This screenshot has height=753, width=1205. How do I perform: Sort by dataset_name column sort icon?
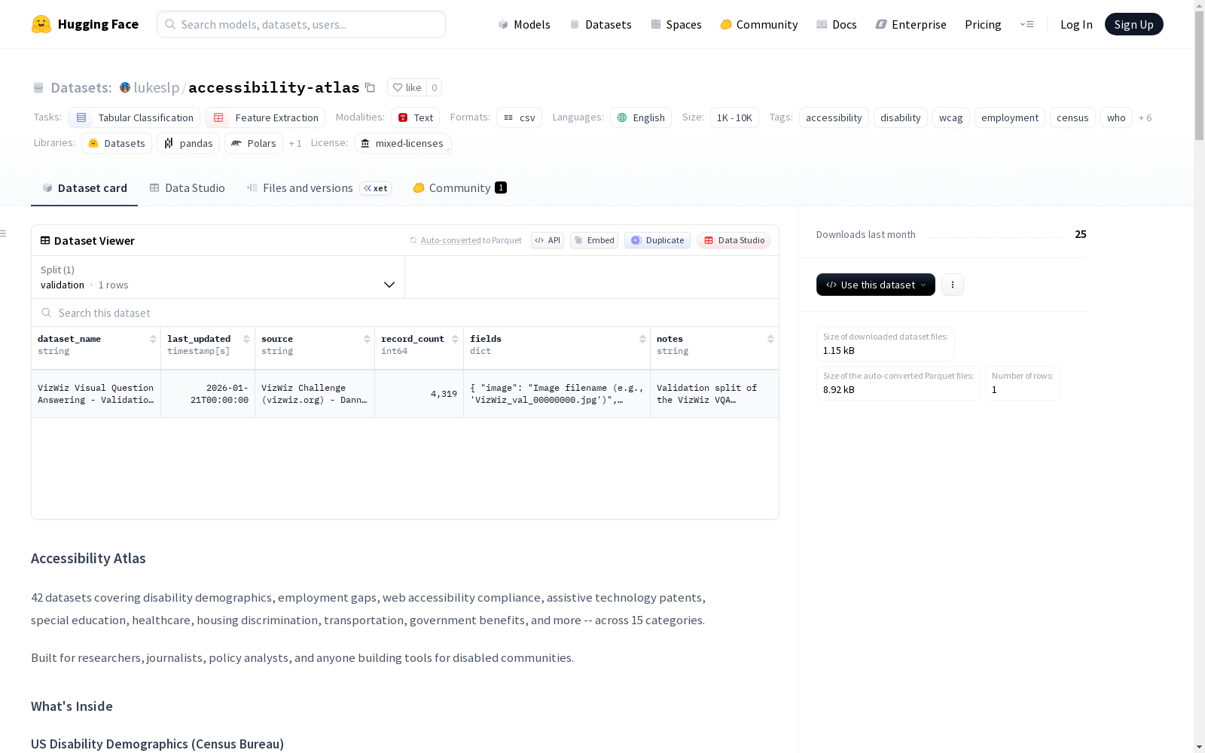(153, 339)
